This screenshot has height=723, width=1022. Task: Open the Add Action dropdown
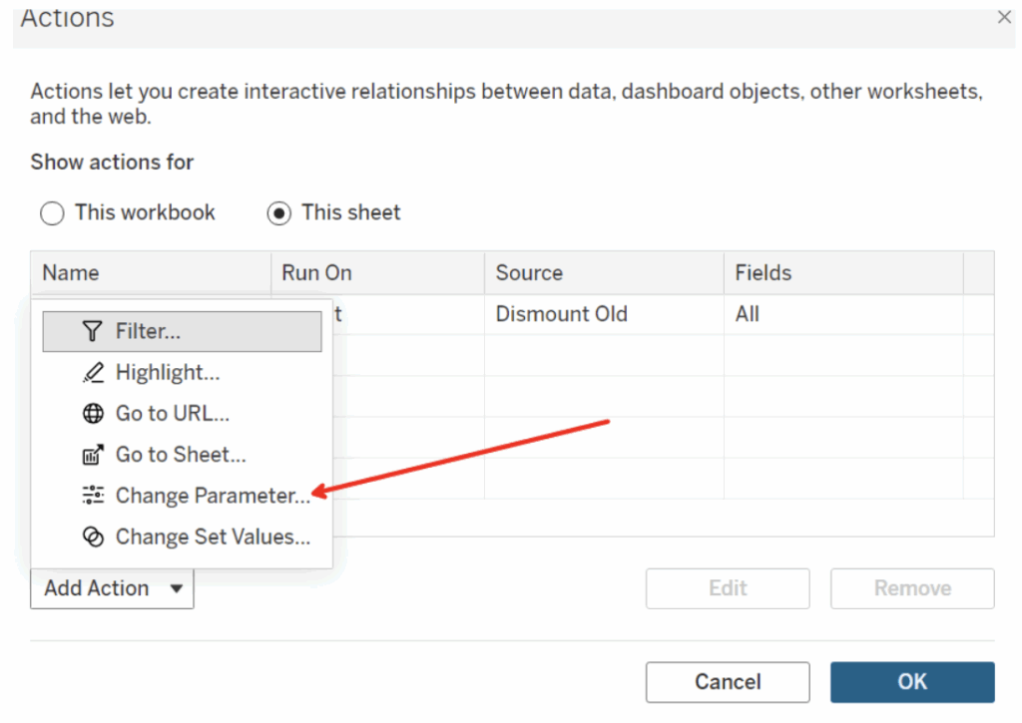(112, 588)
